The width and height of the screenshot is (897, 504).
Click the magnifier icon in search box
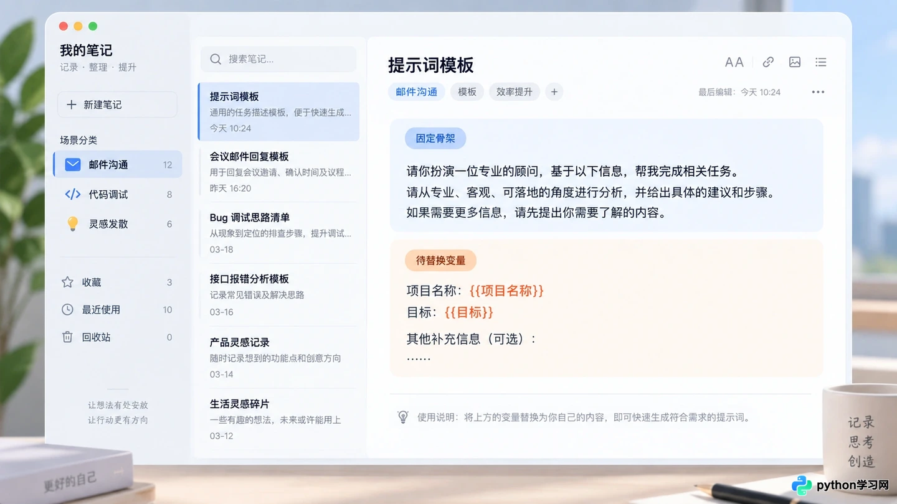click(216, 59)
